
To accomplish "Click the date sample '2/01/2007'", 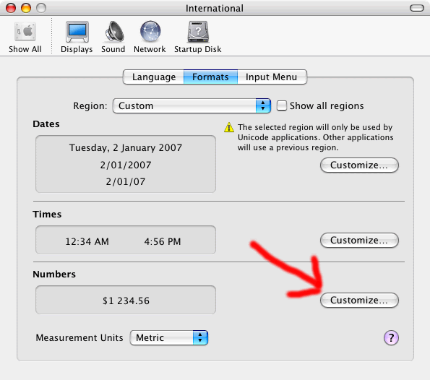I will coord(126,165).
